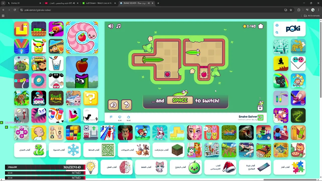The height and width of the screenshot is (181, 322).
Task: Open the monkey game thumbnail in right sidebar
Action: [x=298, y=81]
